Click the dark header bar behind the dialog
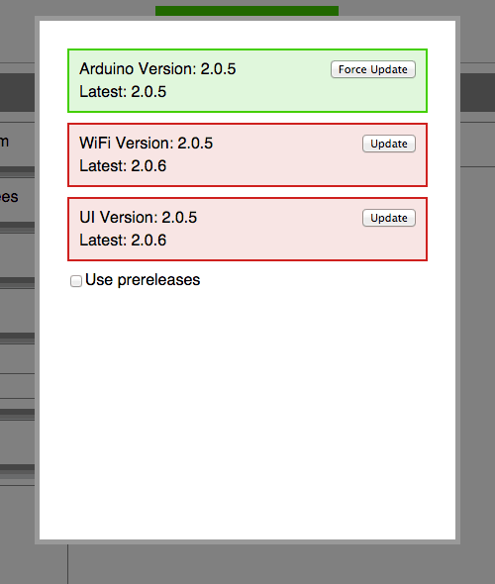 (x=477, y=92)
